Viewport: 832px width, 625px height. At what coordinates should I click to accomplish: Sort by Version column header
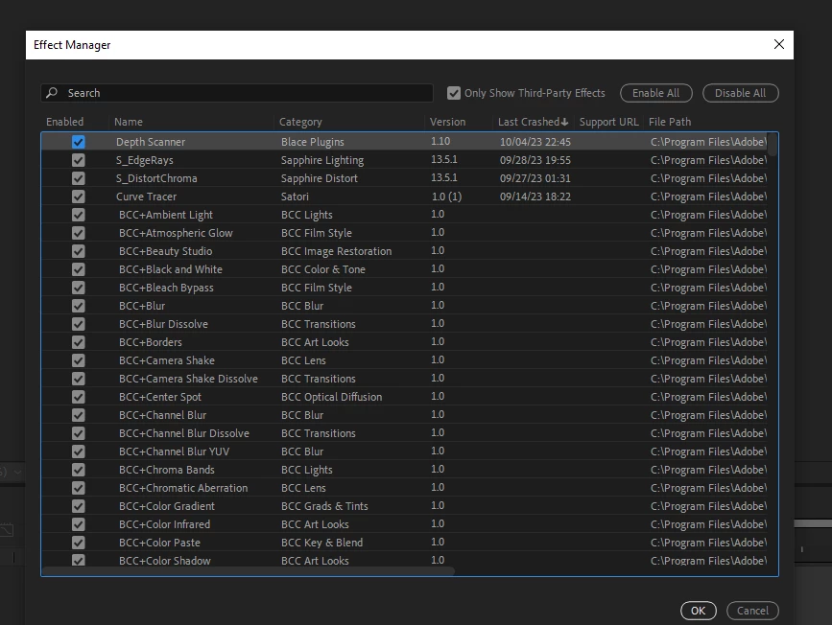[447, 122]
